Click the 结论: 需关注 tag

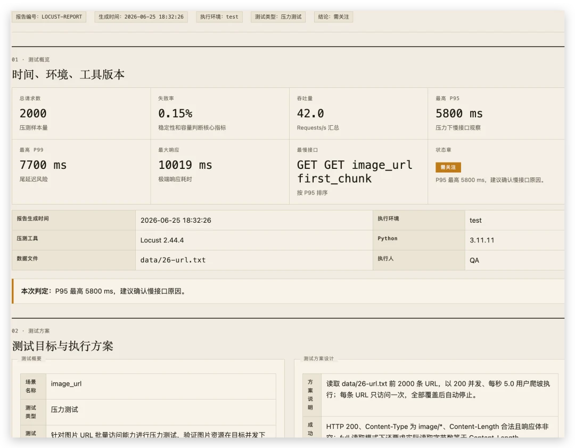click(334, 17)
